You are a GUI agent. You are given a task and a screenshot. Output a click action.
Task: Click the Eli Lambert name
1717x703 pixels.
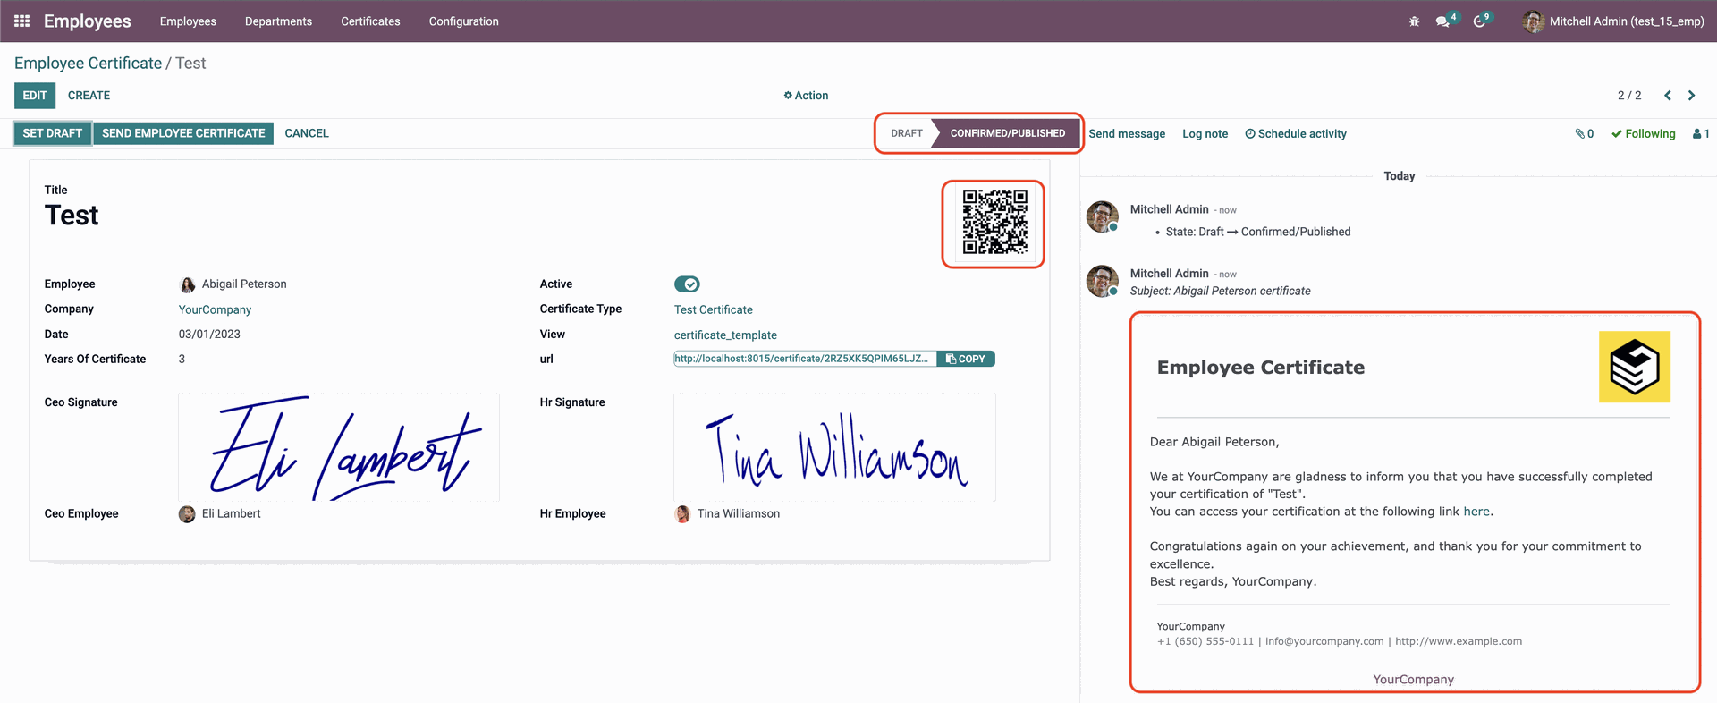pos(232,514)
